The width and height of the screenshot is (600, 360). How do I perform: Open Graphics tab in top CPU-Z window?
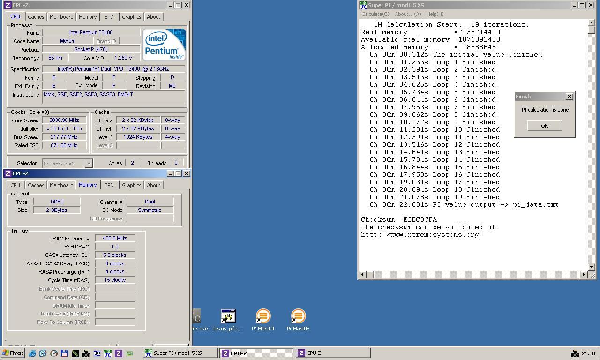[x=131, y=17]
